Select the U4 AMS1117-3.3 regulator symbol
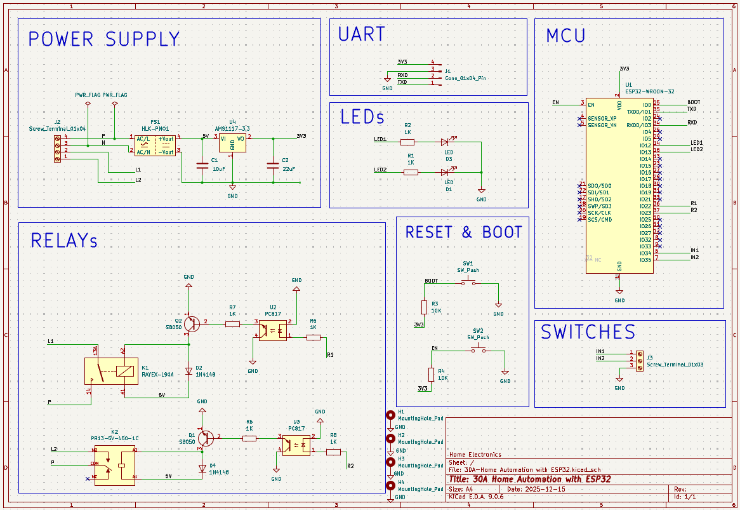The image size is (740, 510). tap(232, 144)
